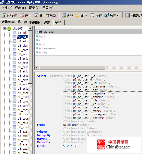142x154 pixels.
Task: Switch to Query Editor (查询编辑器) tab
Action: (32, 22)
